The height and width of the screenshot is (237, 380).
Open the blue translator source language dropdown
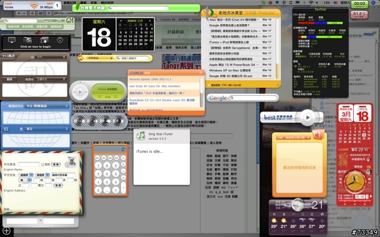click(47, 106)
